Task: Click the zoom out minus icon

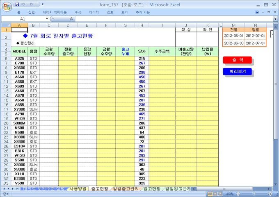Action: tap(237, 194)
